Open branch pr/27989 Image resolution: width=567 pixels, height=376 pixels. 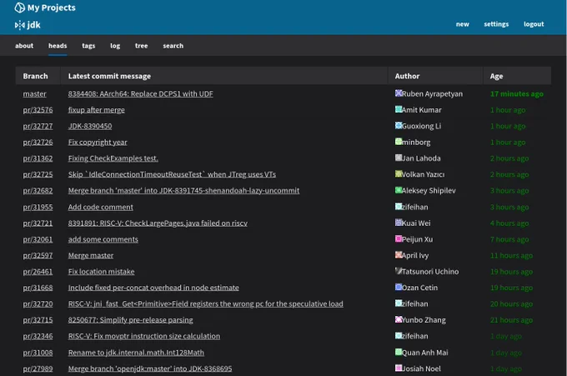coord(38,368)
